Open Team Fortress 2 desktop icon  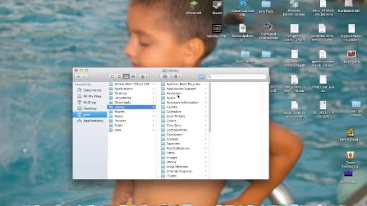point(350,160)
